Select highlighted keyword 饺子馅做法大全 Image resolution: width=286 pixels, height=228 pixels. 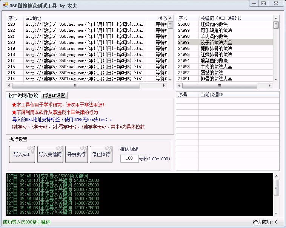[225, 42]
